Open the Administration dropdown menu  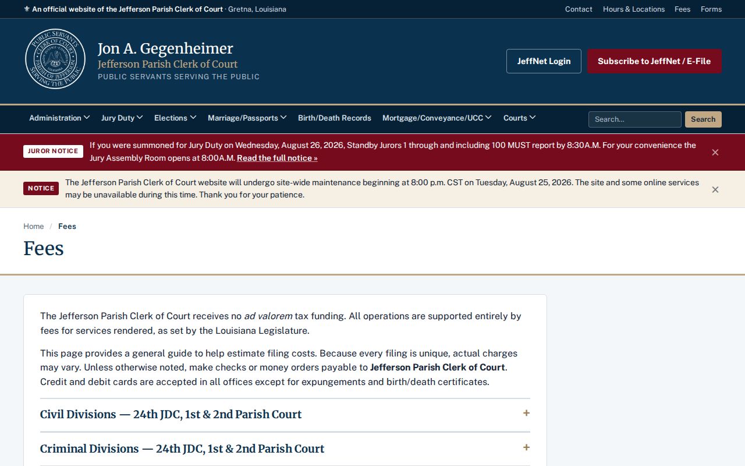click(x=59, y=118)
